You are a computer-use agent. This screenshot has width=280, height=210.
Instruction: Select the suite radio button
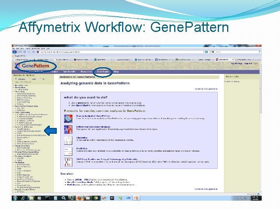[x=30, y=79]
